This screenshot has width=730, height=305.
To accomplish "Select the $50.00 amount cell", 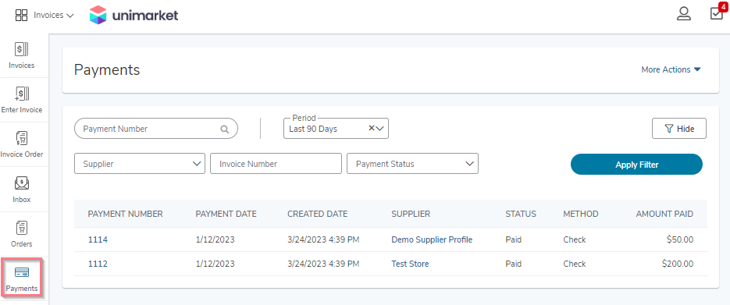I will click(680, 240).
